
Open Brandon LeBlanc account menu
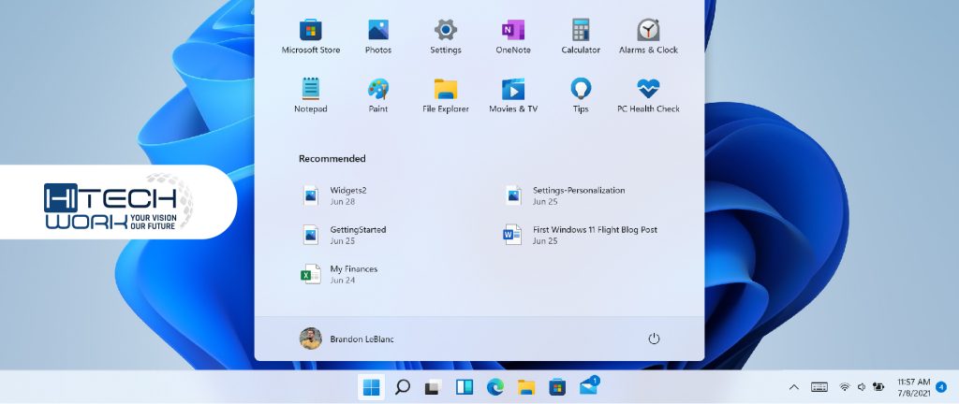(x=347, y=339)
